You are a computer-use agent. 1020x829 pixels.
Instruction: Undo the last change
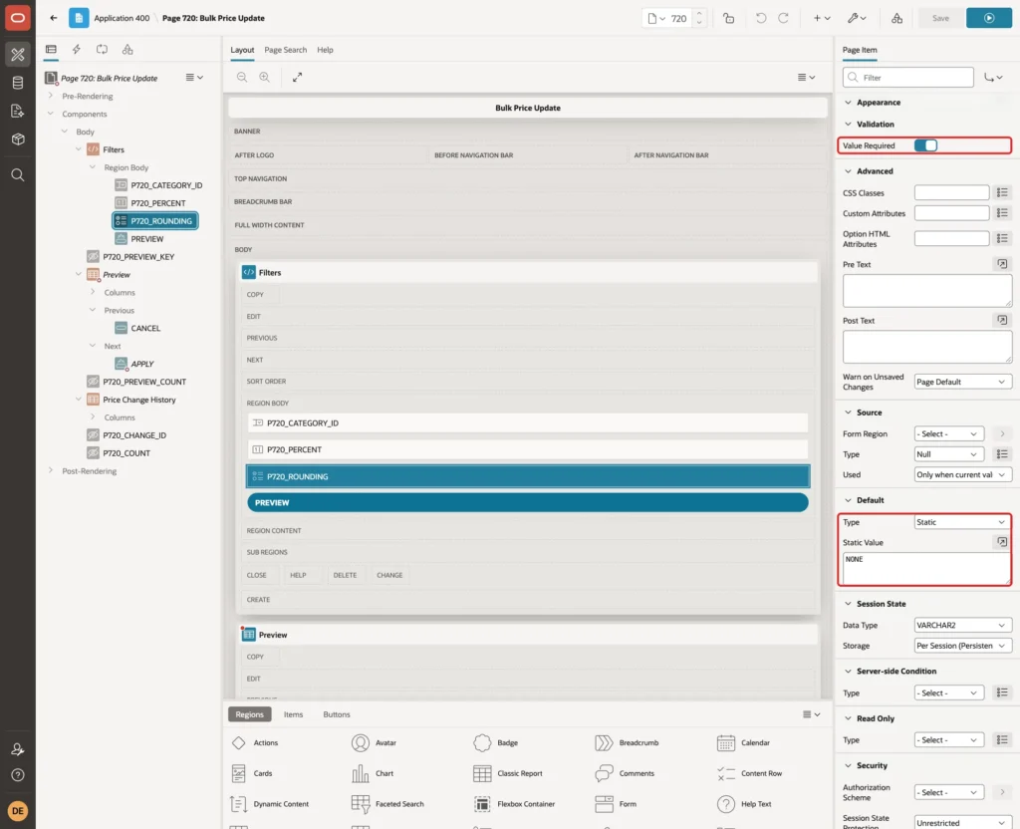click(x=760, y=18)
